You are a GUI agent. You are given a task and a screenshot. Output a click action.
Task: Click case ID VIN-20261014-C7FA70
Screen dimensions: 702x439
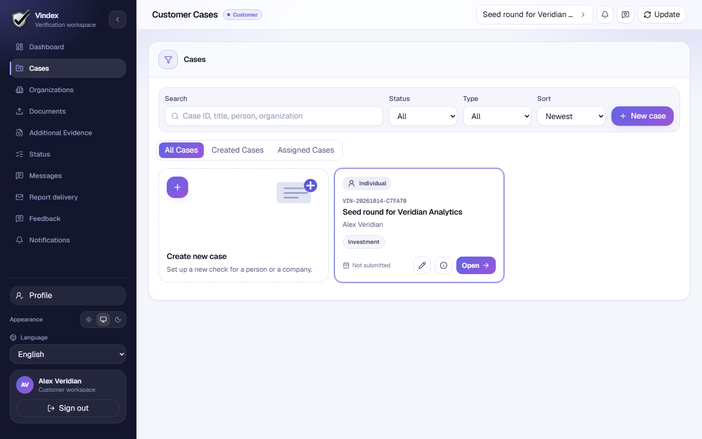coord(374,201)
